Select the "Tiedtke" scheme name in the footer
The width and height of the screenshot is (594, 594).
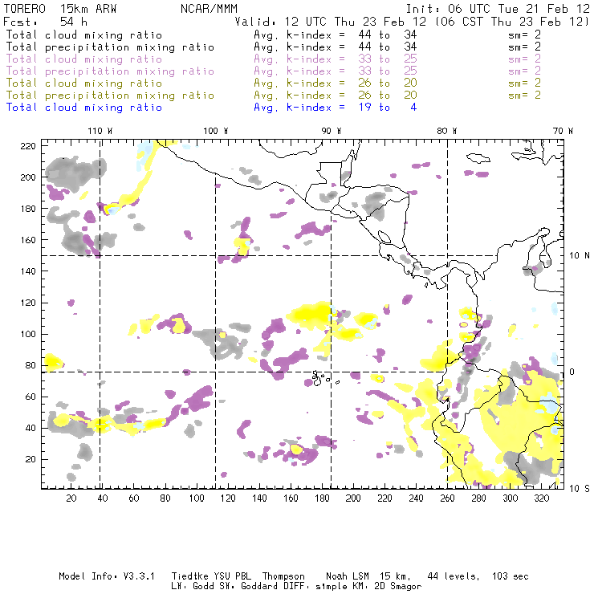[x=190, y=576]
